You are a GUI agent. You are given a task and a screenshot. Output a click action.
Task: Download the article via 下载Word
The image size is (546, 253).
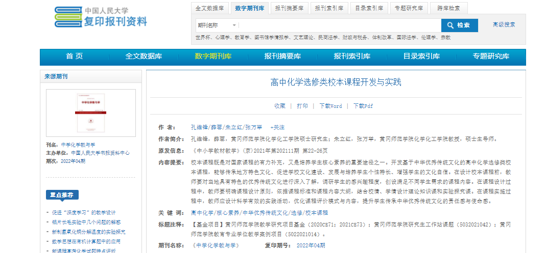[330, 106]
